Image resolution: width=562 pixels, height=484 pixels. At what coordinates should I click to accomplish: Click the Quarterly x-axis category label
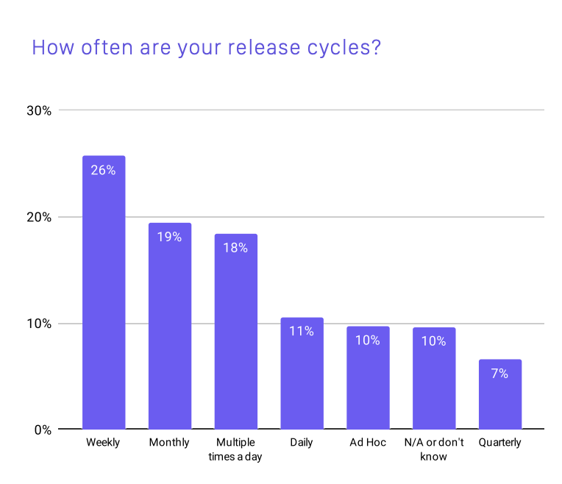(499, 443)
